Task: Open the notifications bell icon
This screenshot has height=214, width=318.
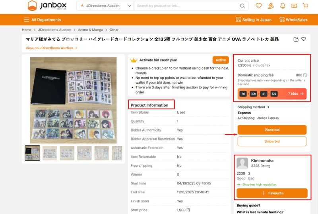Action: click(x=283, y=6)
